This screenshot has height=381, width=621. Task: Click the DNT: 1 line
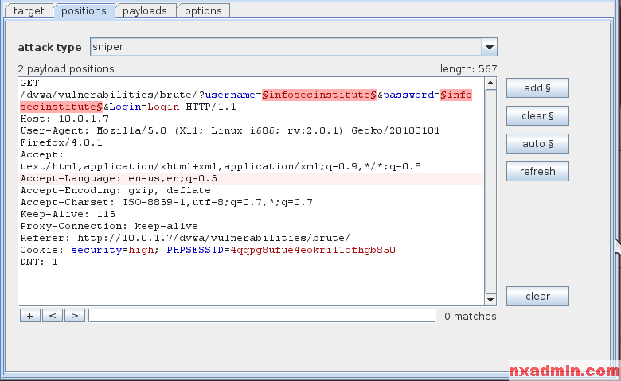tap(39, 262)
